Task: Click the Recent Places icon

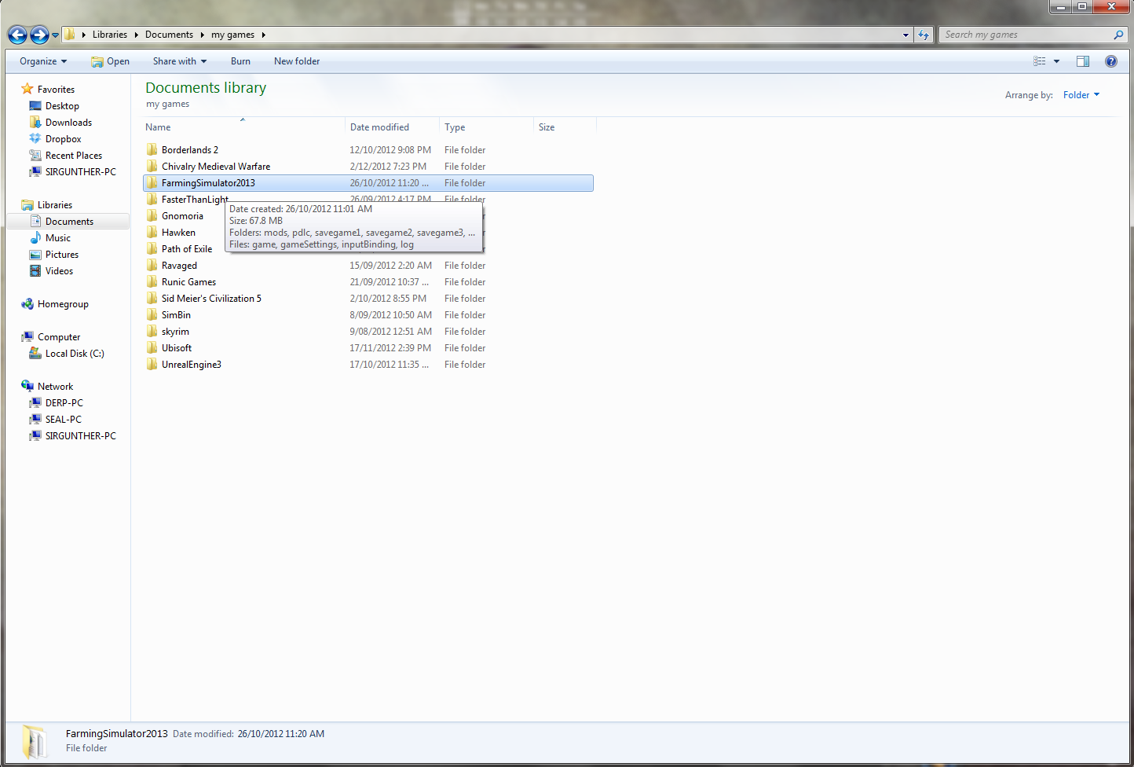Action: (35, 155)
